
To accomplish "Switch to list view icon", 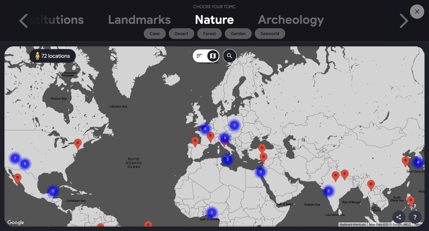I will point(199,56).
